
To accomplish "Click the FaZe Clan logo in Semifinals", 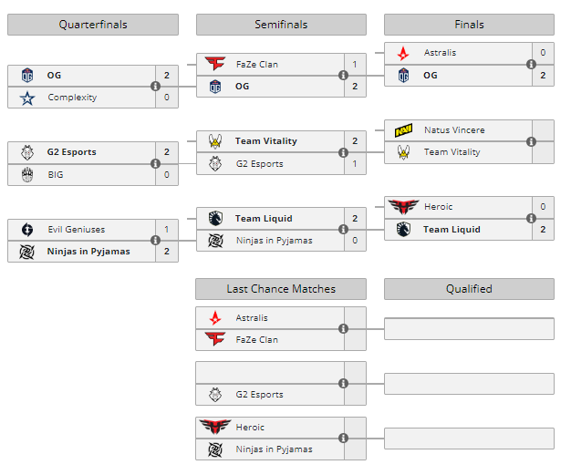I will tap(215, 64).
